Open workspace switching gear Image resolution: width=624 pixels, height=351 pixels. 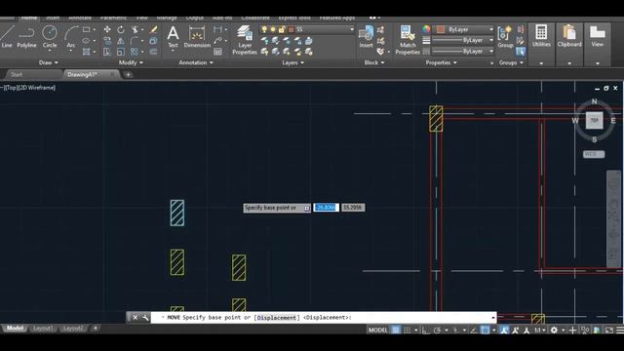click(554, 330)
